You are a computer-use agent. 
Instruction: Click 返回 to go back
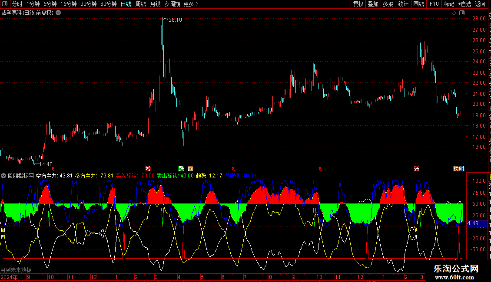coord(480,4)
